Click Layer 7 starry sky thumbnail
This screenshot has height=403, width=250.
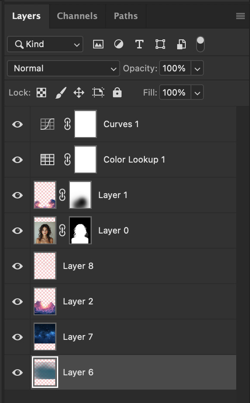click(x=45, y=337)
